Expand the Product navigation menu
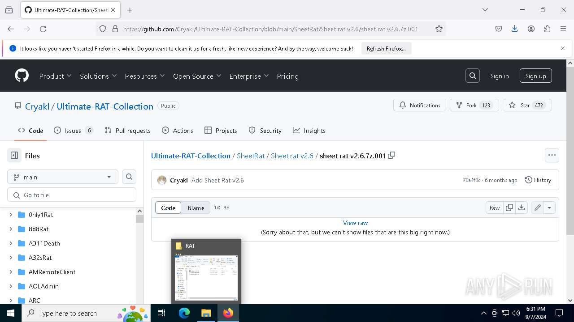 click(56, 76)
